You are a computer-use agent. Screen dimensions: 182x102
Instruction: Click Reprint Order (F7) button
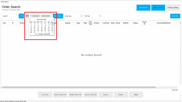click(60, 95)
